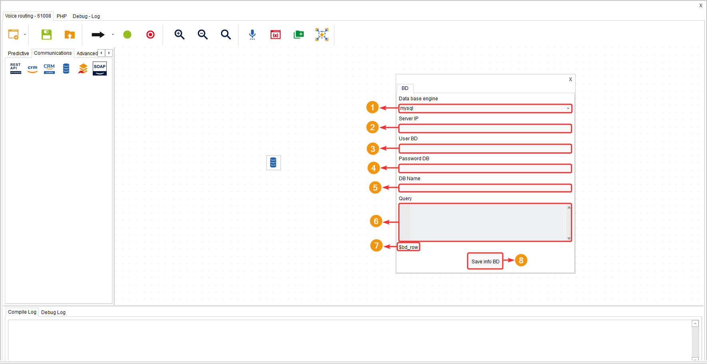This screenshot has width=707, height=364.
Task: Click the blue microphone icon
Action: (252, 34)
